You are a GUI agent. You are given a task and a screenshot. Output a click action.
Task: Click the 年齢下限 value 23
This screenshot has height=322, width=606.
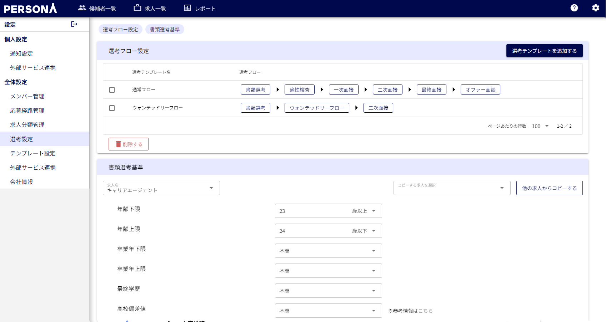click(282, 211)
